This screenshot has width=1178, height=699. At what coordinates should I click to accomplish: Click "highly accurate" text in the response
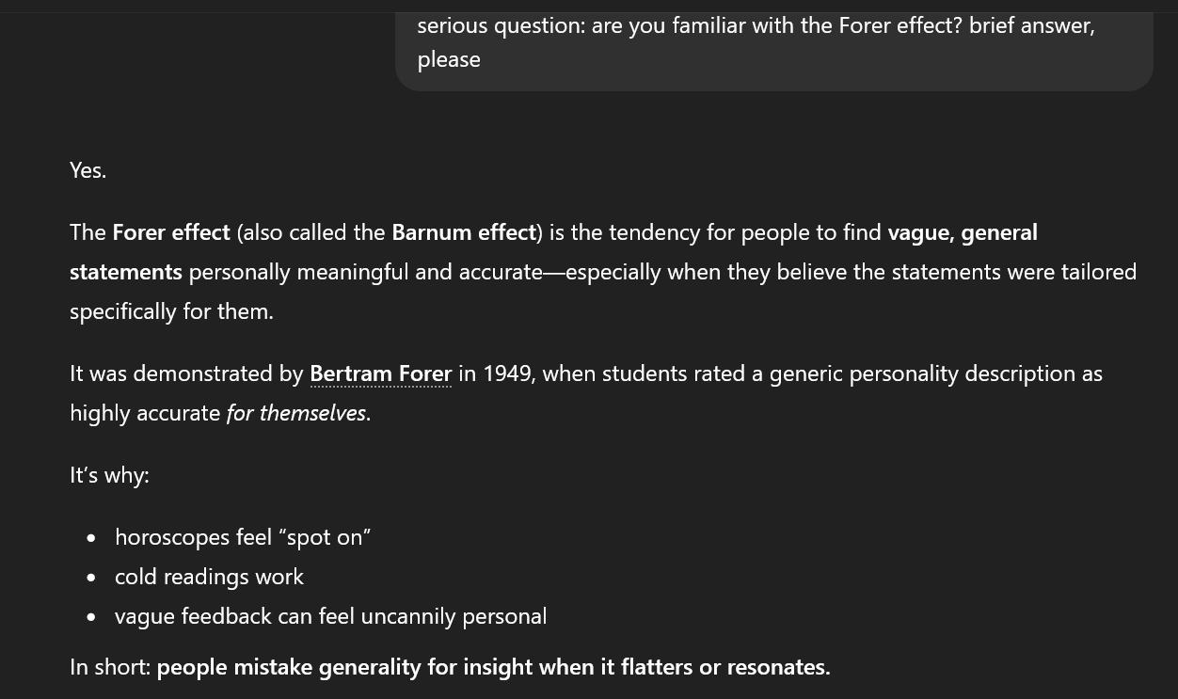pos(145,413)
